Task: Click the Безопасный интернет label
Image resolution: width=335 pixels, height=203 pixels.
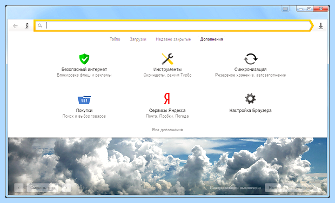Action: (x=84, y=69)
